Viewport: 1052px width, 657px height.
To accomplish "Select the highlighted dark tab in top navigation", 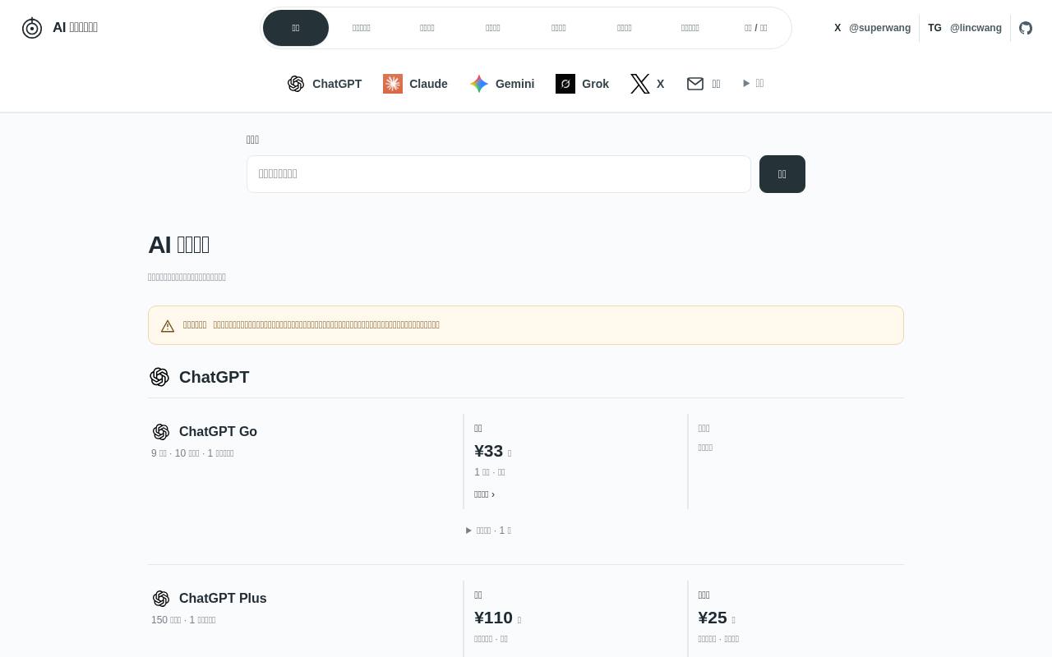I will pyautogui.click(x=296, y=28).
